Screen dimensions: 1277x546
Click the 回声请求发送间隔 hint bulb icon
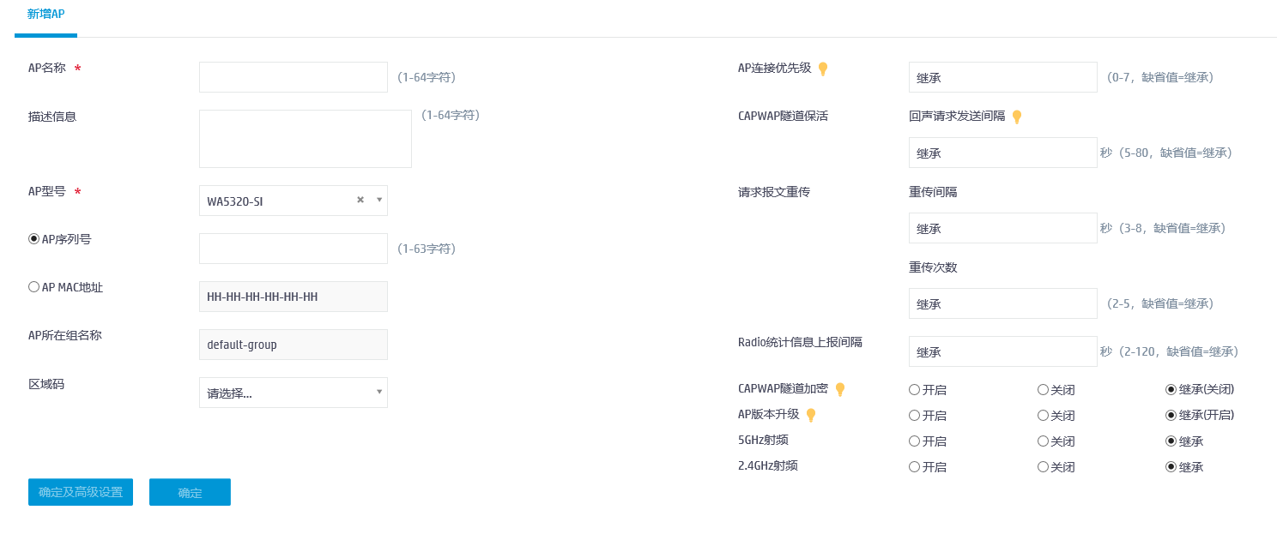coord(1017,117)
